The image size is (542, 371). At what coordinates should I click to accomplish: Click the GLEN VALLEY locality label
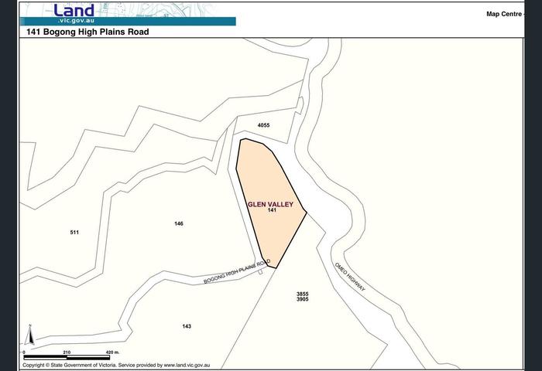[x=270, y=204]
